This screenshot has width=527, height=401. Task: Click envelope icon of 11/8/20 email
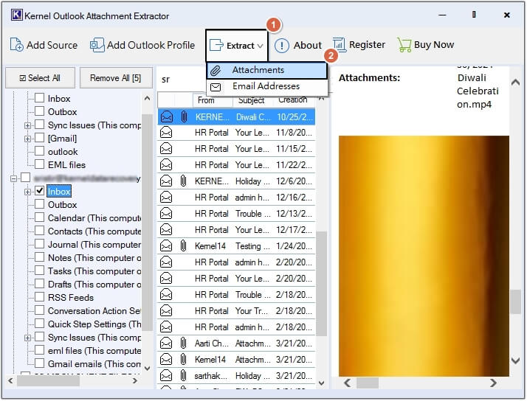pos(166,133)
